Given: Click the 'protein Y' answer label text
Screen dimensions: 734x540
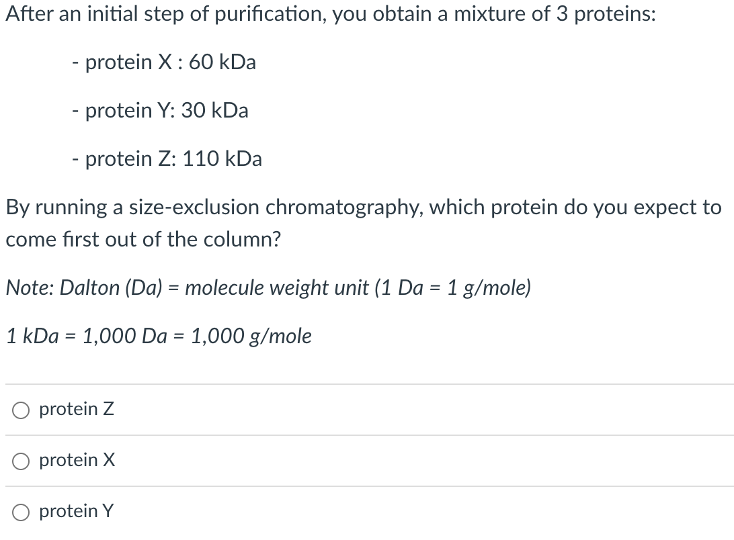Looking at the screenshot, I should [x=77, y=512].
